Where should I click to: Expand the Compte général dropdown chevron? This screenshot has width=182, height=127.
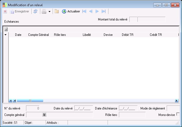(44, 115)
